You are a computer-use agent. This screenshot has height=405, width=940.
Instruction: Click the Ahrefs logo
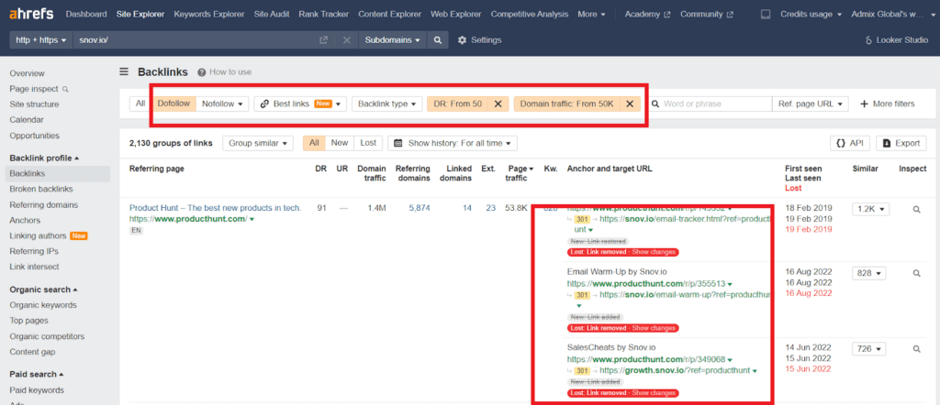click(x=31, y=13)
